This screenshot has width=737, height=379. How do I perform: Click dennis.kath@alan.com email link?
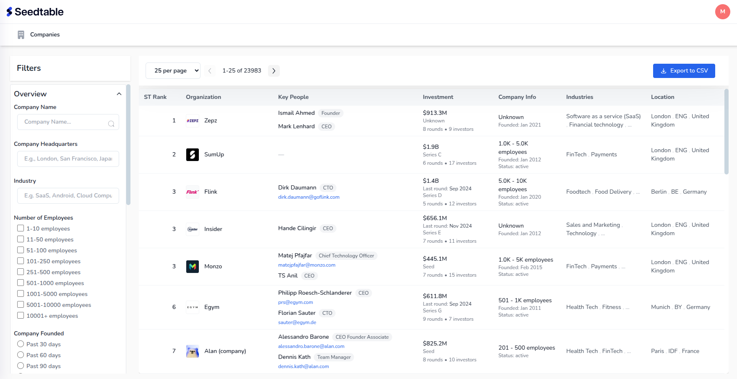click(x=303, y=366)
